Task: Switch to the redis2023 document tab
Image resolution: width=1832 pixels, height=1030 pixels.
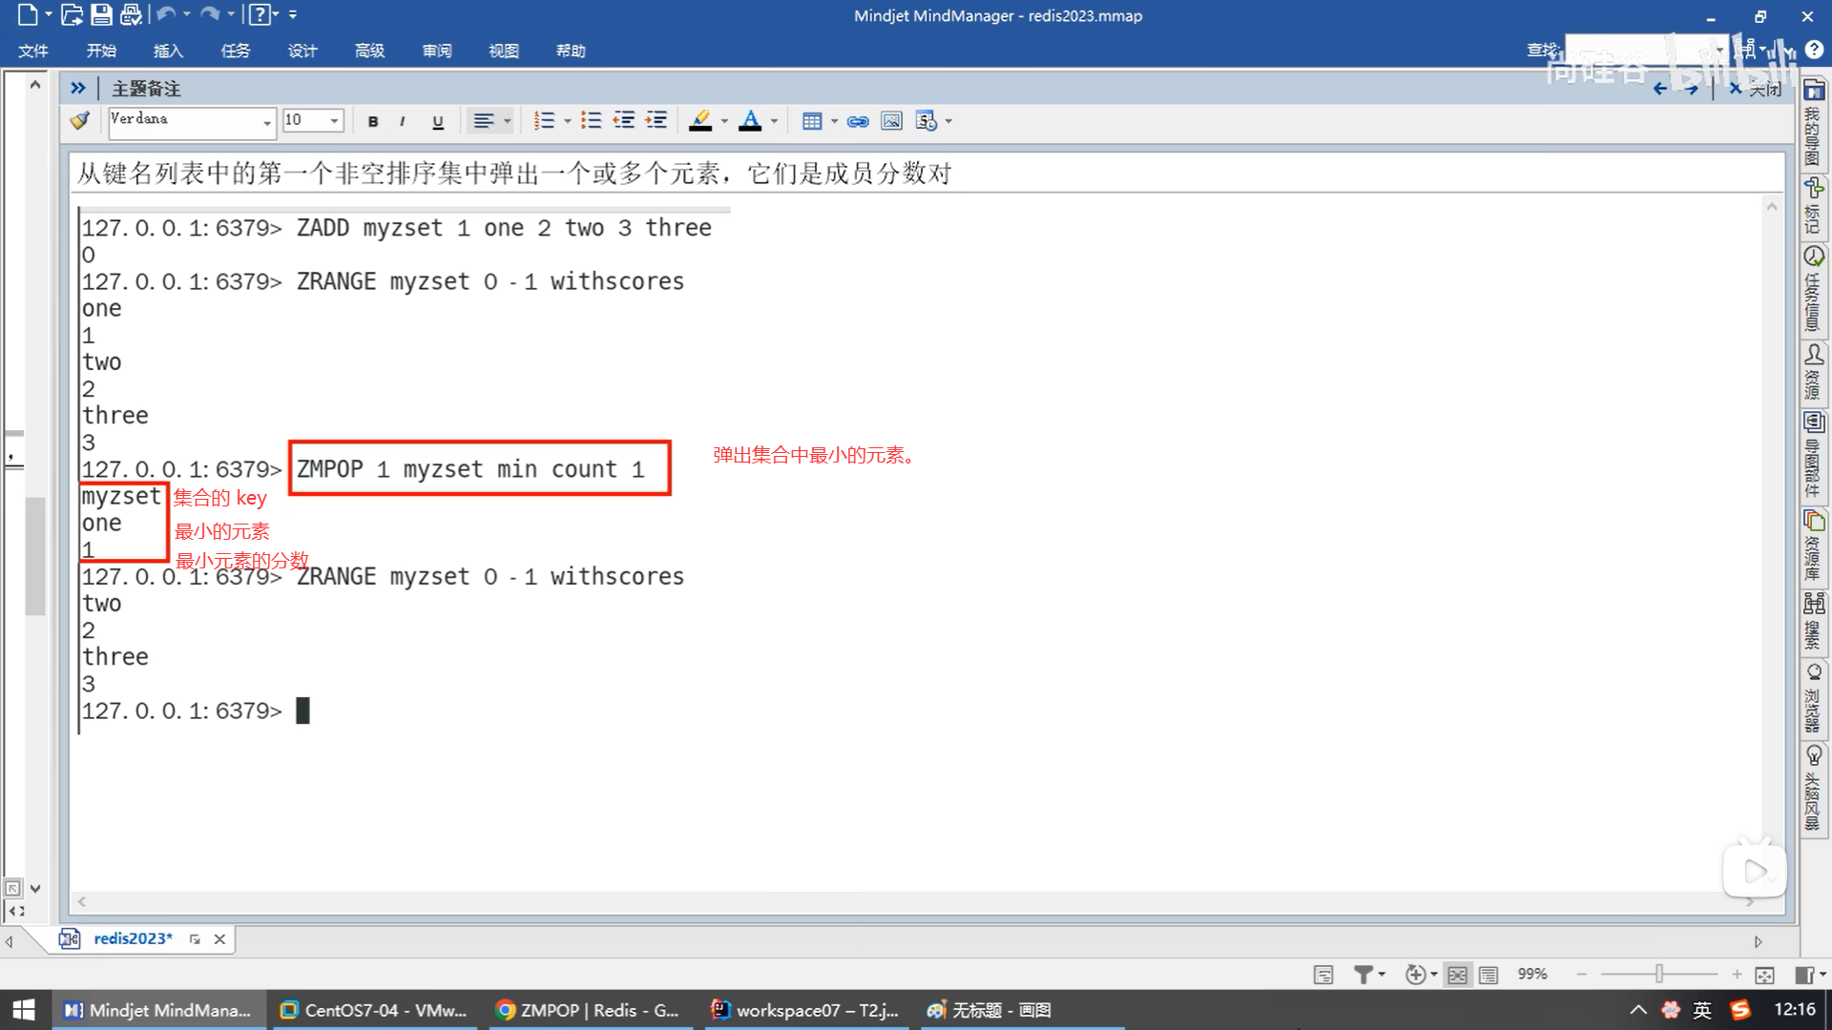Action: [133, 938]
